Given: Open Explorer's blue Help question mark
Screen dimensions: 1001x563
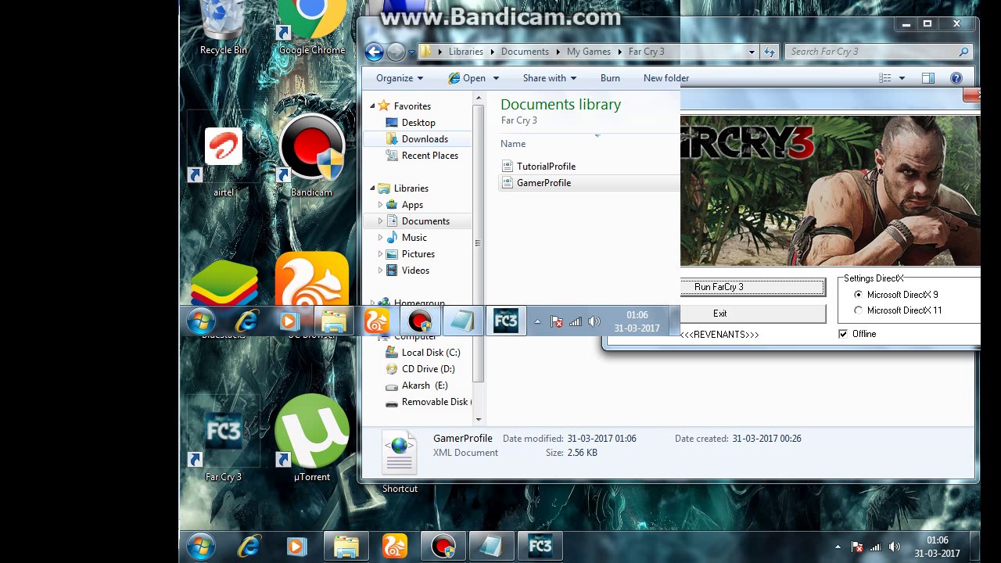Looking at the screenshot, I should (x=956, y=78).
